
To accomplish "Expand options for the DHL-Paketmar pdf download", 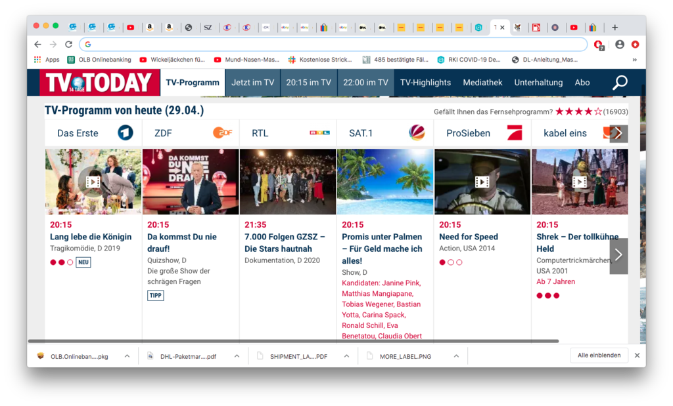I will tap(237, 356).
